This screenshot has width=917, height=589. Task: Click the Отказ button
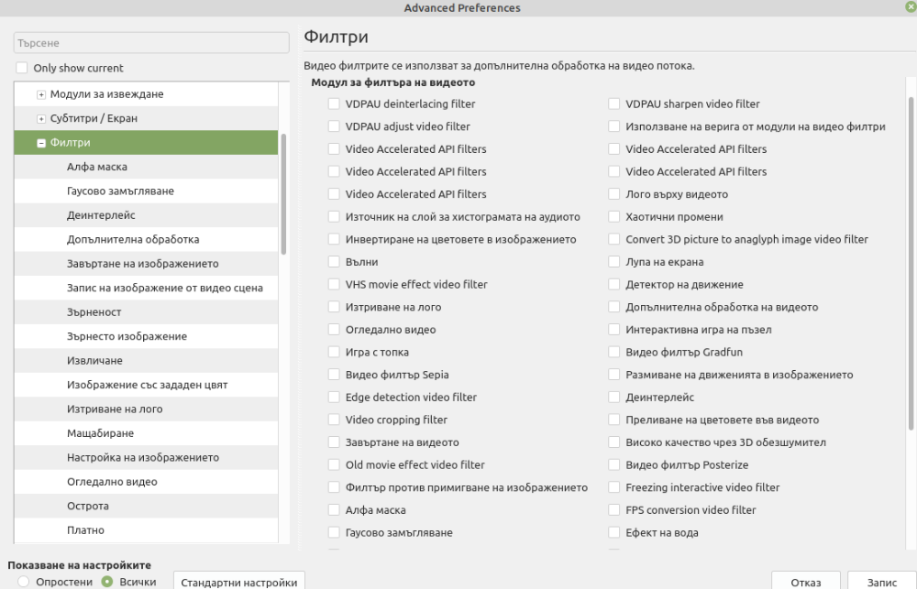pyautogui.click(x=806, y=581)
